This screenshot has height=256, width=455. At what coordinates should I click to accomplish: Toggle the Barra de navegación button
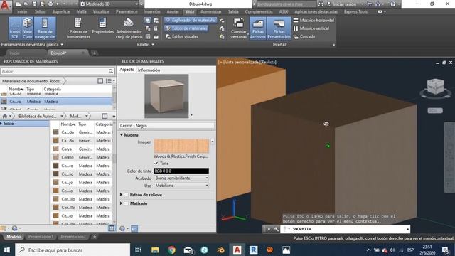[45, 28]
